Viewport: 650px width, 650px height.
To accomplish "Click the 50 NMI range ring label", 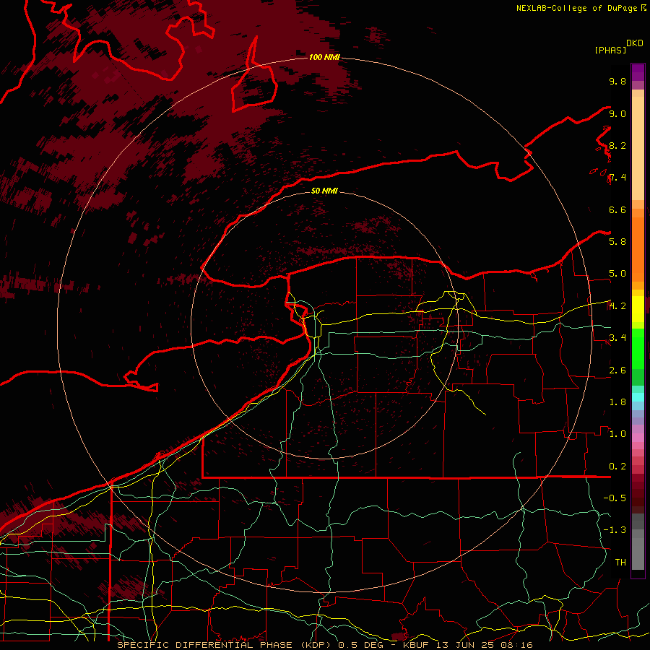I will pos(324,191).
